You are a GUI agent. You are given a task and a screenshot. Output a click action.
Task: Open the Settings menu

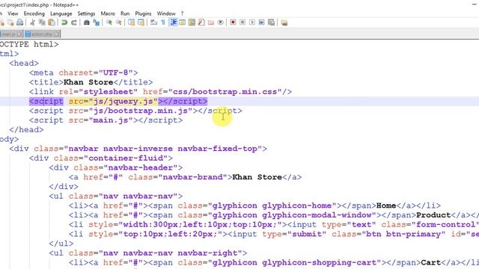click(86, 13)
